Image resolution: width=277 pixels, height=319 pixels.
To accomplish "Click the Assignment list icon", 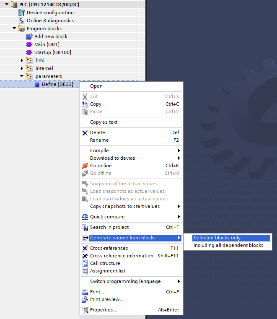I will 85,271.
